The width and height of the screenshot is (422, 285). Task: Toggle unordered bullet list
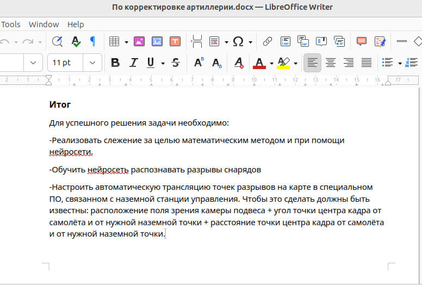[x=388, y=63]
